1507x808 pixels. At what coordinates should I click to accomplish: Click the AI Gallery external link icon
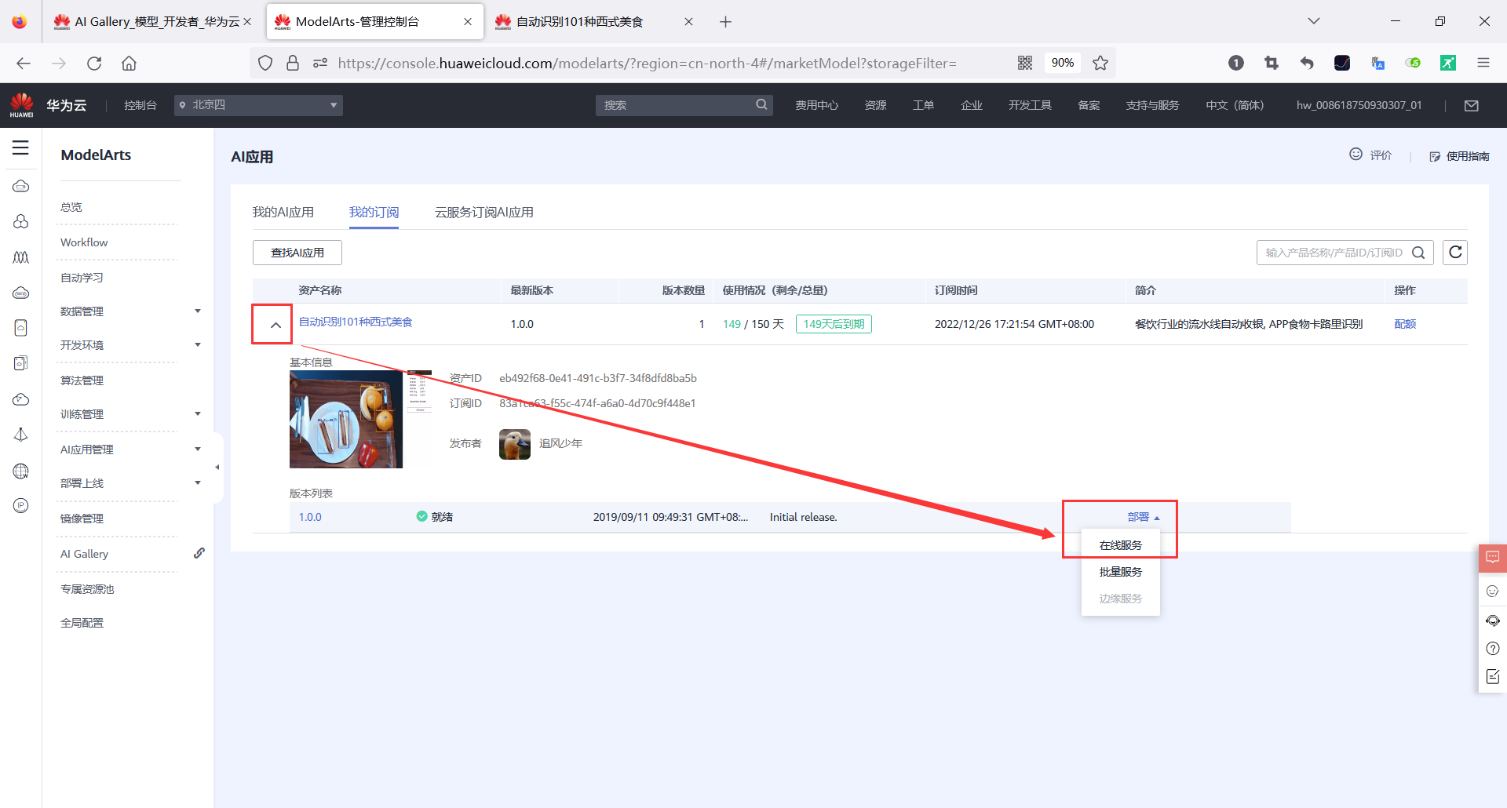(199, 553)
